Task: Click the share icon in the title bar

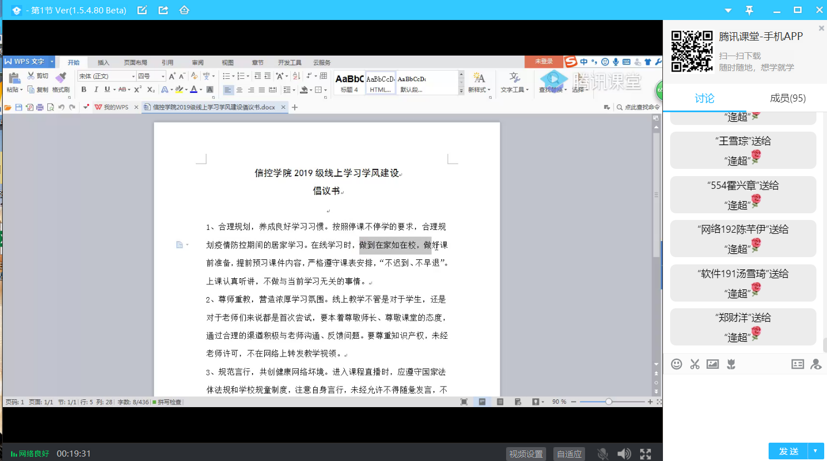Action: 163,10
